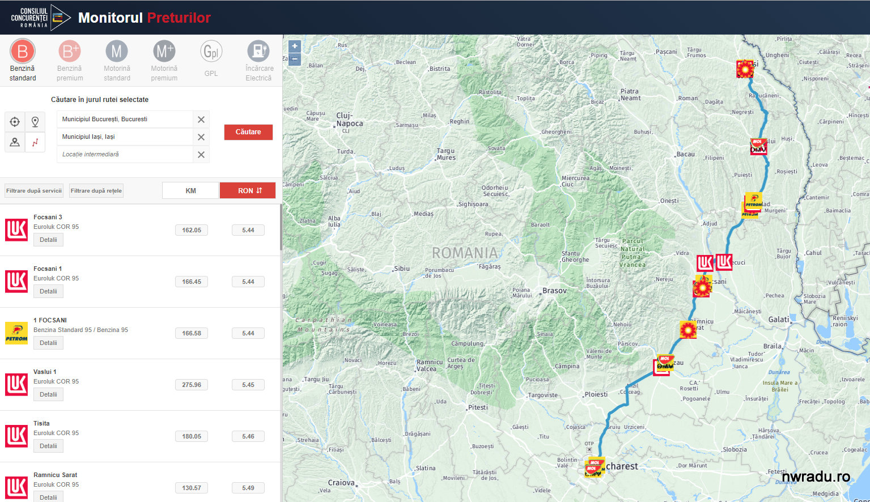Viewport: 870px width, 502px height.
Task: Select Motorină premium fuel type
Action: pyautogui.click(x=164, y=61)
